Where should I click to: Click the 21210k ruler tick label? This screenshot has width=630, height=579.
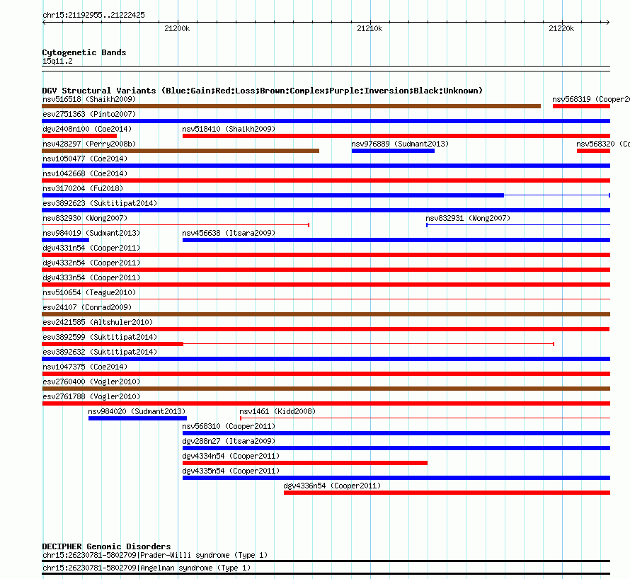pos(370,29)
